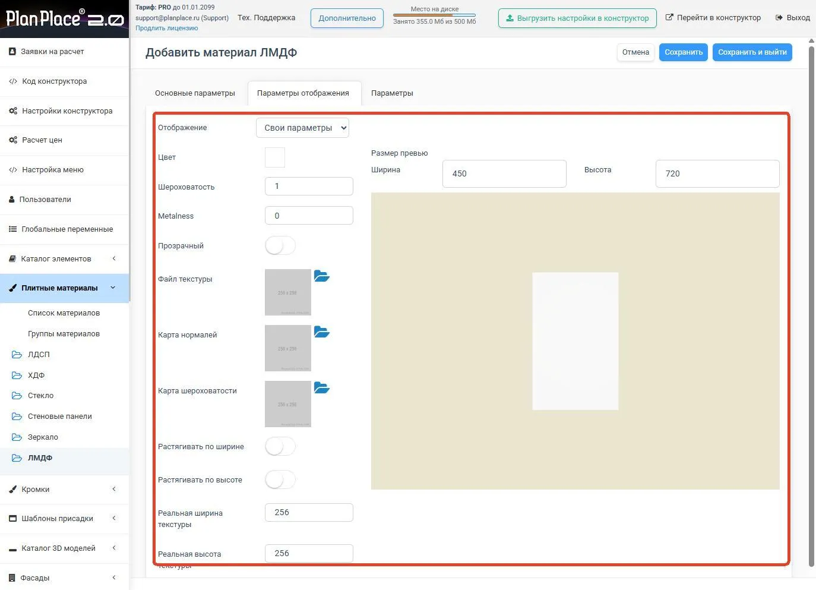Collapse the Плитные материалы chevron
This screenshot has height=590, width=816.
(113, 288)
